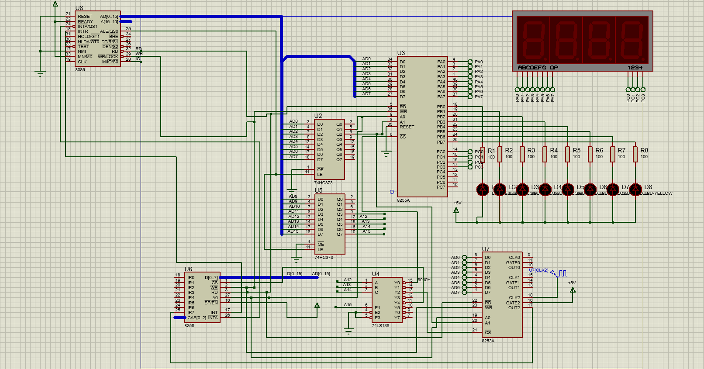Viewport: 704px width, 369px height.
Task: Click resistor R1 body
Action: 483,154
